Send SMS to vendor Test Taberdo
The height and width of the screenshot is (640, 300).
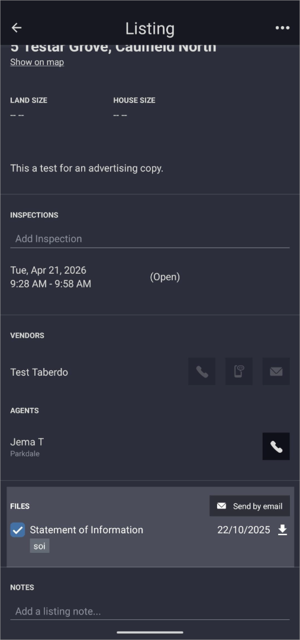point(239,372)
